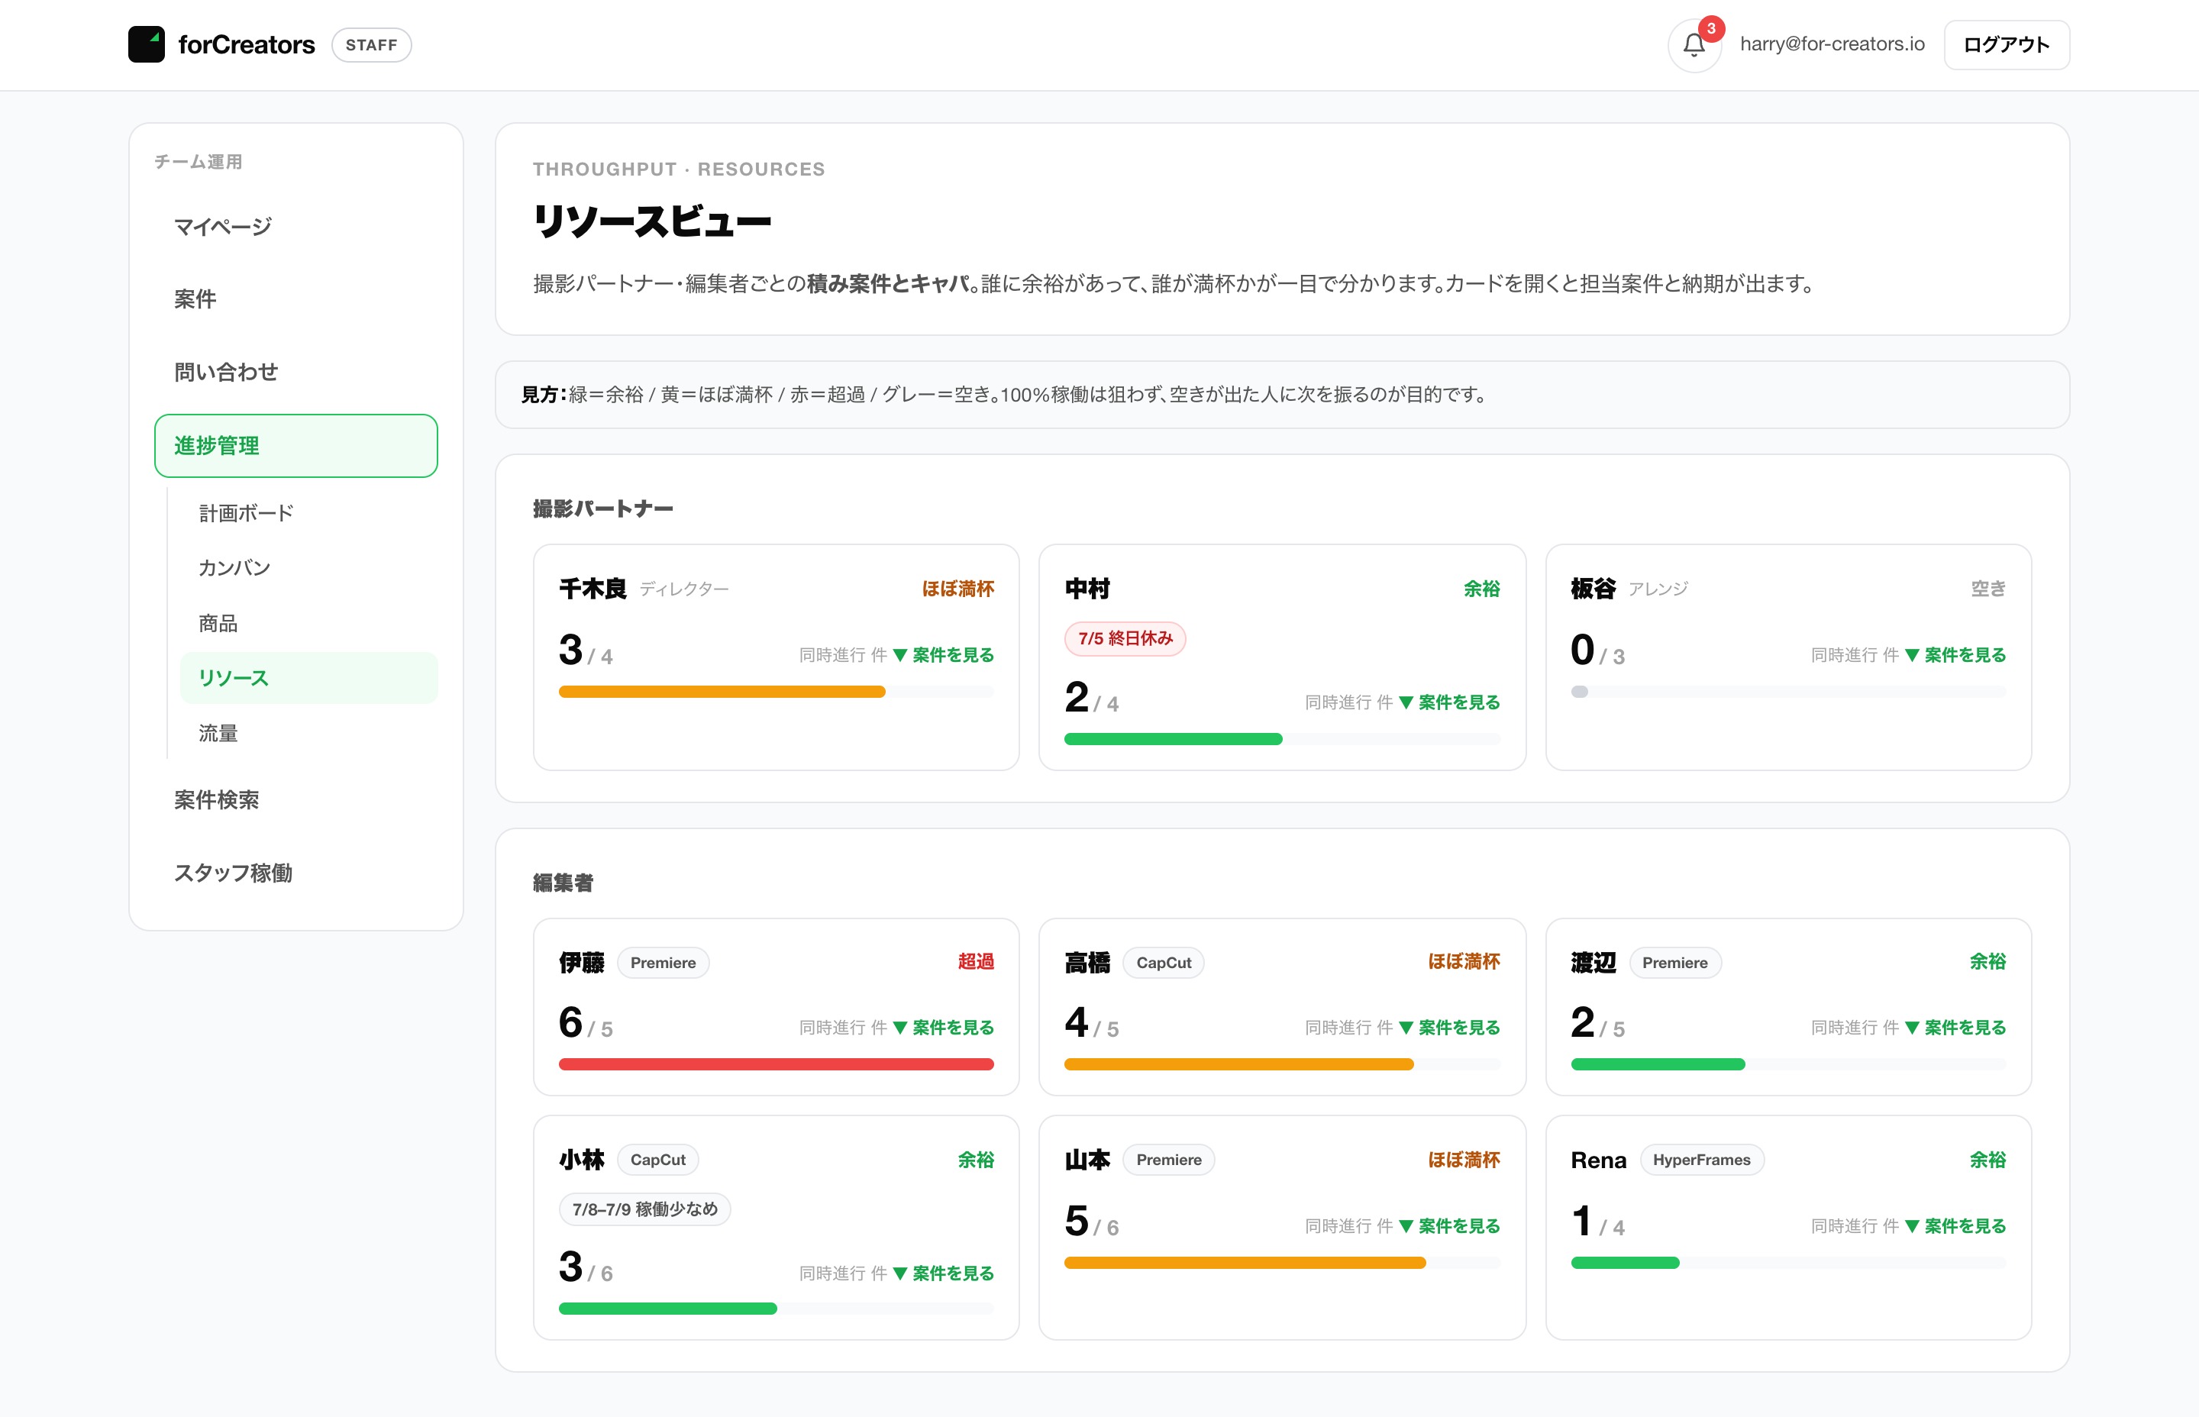
Task: Open harry@for-creators.io account text
Action: tap(1832, 44)
